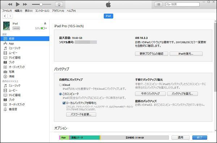217x143 pixels.
Task: Open the コントロール(C) menu
Action: click(x=42, y=11)
